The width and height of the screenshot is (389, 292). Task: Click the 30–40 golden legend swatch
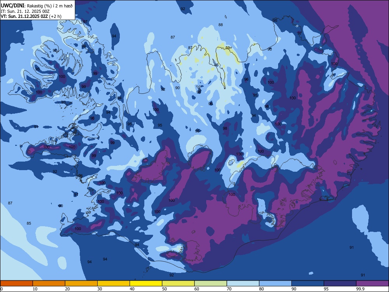[x=114, y=283]
